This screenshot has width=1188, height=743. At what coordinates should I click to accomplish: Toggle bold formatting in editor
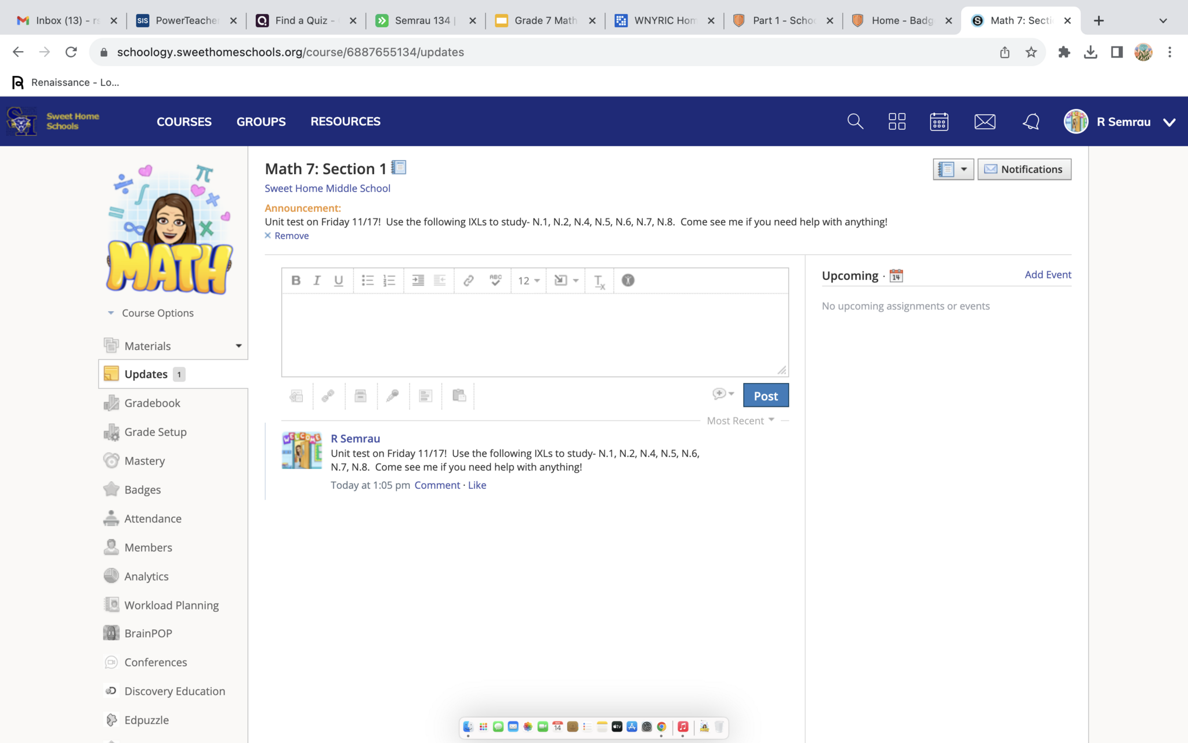296,280
